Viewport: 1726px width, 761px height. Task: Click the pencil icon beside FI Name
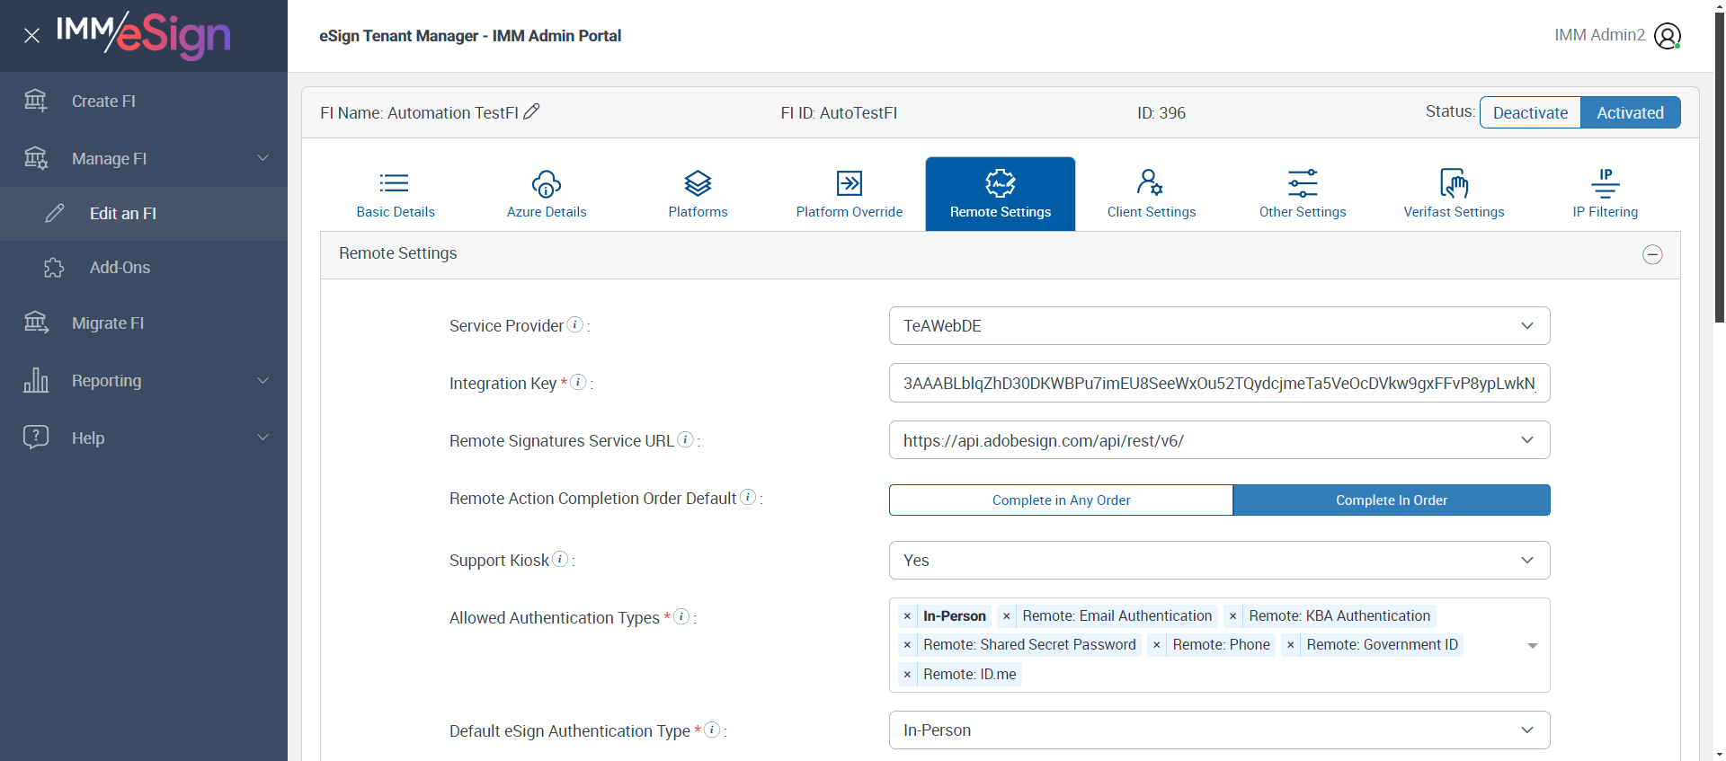coord(531,111)
